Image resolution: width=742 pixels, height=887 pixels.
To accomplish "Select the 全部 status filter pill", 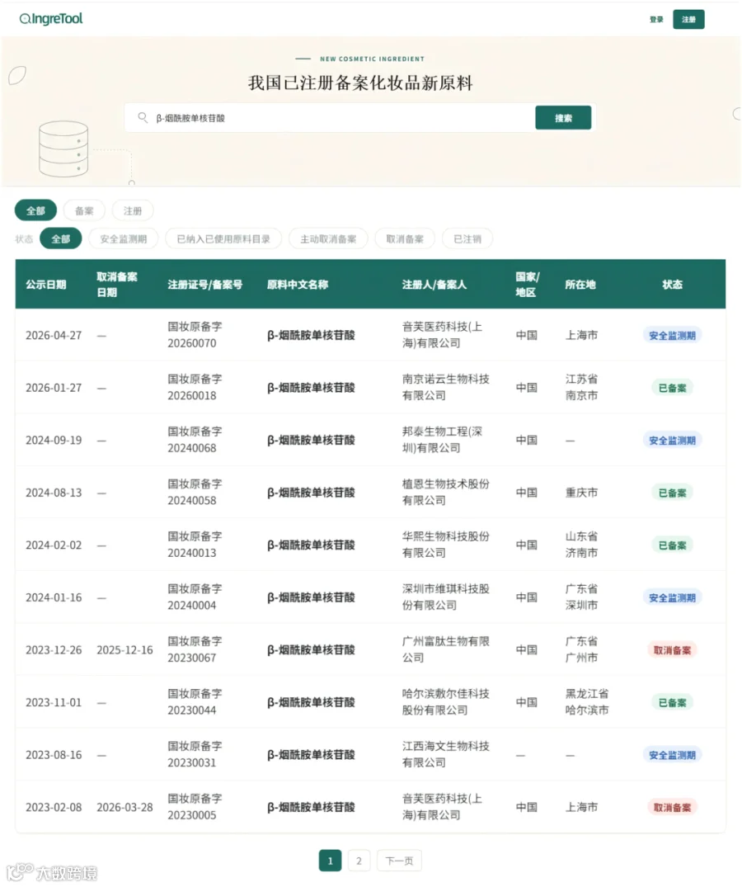I will [60, 238].
